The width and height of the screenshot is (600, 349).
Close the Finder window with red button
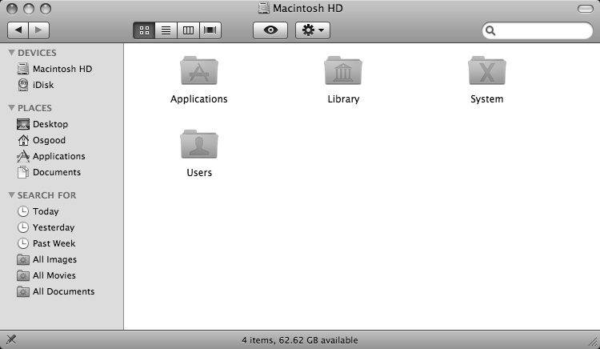point(12,9)
